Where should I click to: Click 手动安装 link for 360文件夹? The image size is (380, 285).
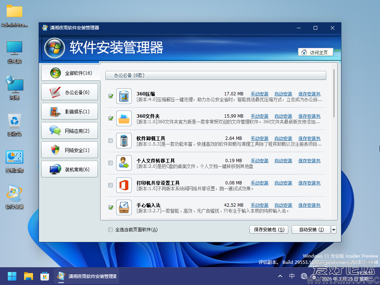(x=259, y=116)
